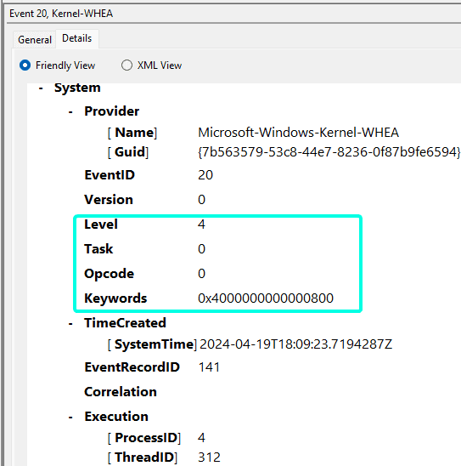
Task: Click the EventID row label
Action: pyautogui.click(x=110, y=175)
